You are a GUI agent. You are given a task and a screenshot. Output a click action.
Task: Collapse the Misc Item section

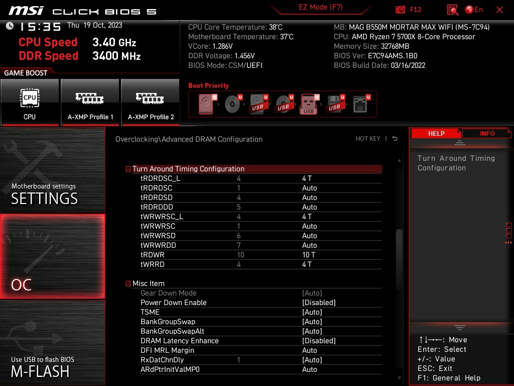click(x=128, y=283)
